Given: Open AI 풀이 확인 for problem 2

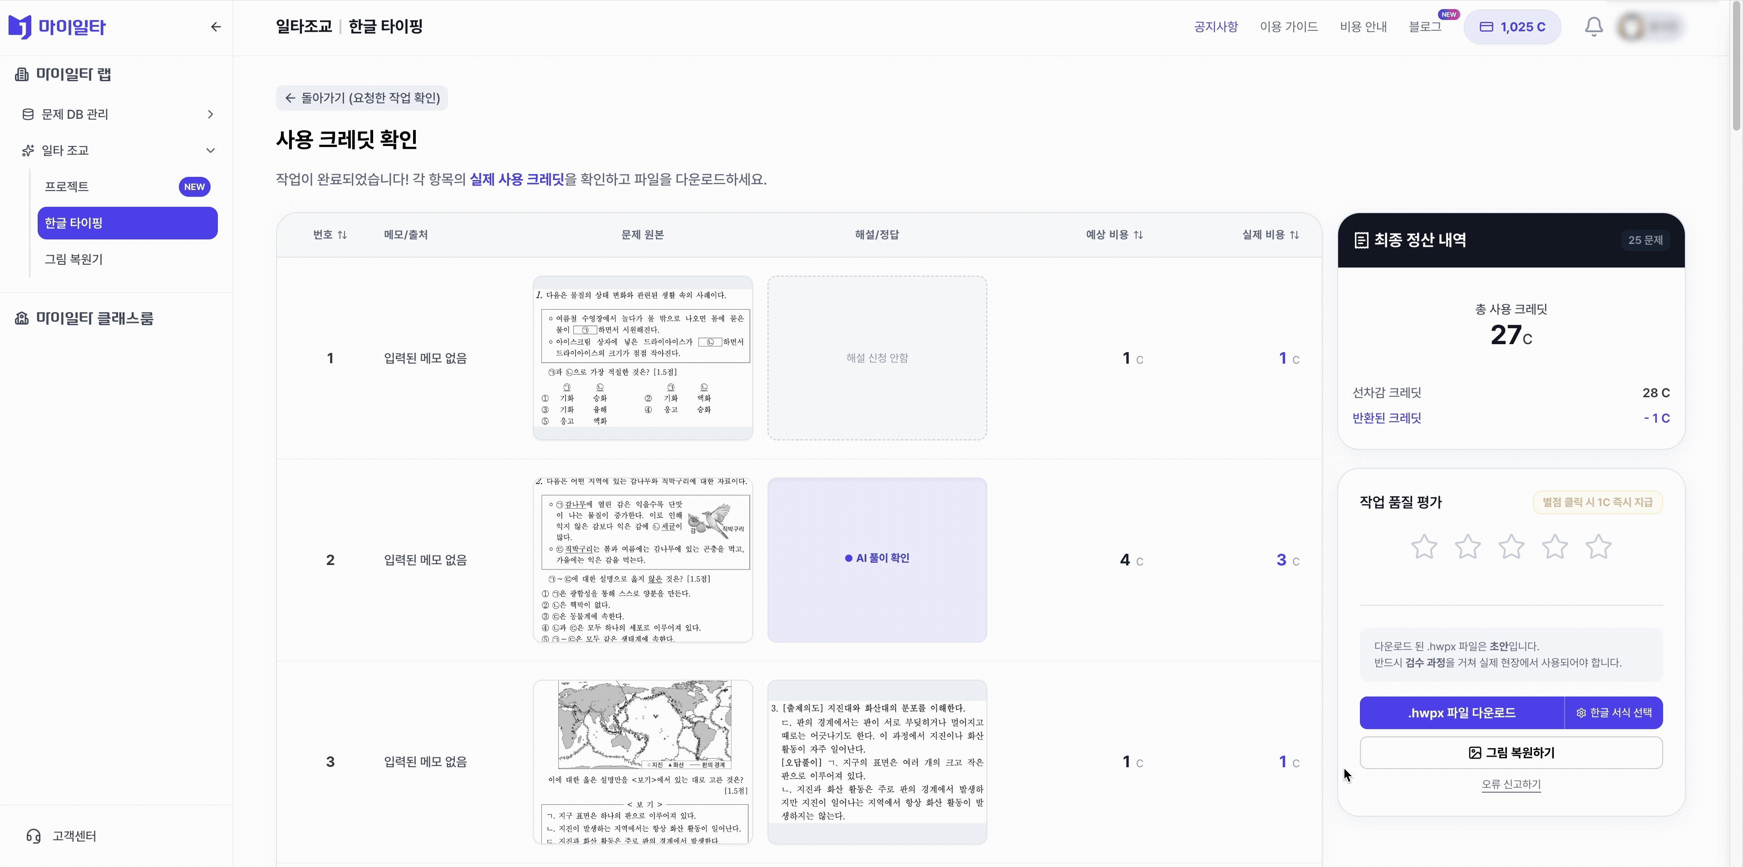Looking at the screenshot, I should click(x=877, y=558).
